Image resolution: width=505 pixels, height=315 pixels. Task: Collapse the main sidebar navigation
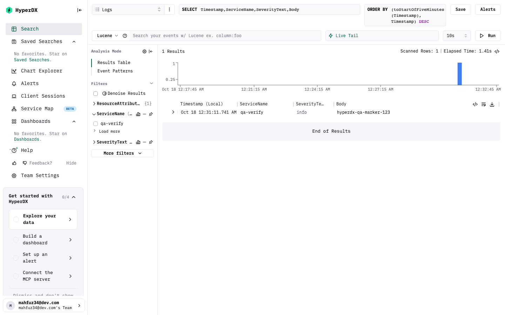pos(80,10)
